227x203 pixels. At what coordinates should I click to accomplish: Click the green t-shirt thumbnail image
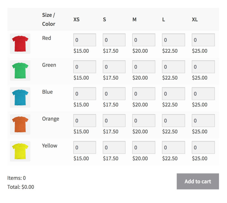[20, 71]
